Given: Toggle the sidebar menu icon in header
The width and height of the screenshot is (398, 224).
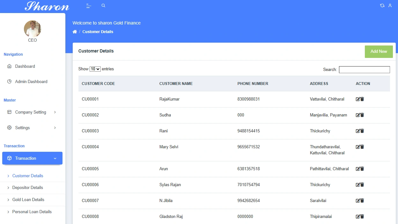Looking at the screenshot, I should pyautogui.click(x=89, y=6).
